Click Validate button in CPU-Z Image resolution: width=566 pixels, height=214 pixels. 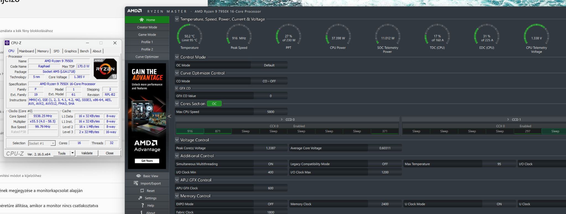[87, 153]
